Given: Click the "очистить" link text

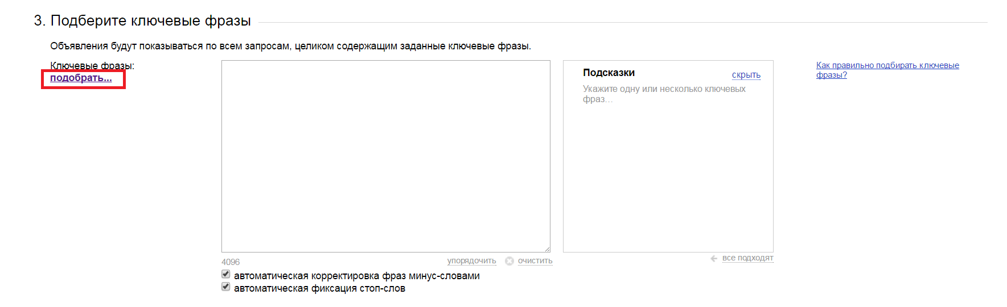Looking at the screenshot, I should coord(535,261).
